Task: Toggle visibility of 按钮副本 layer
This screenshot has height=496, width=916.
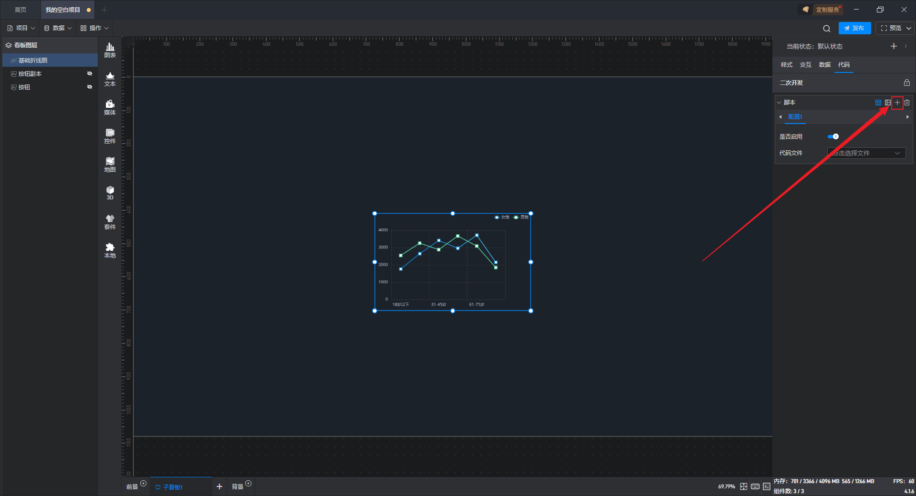Action: [x=89, y=73]
